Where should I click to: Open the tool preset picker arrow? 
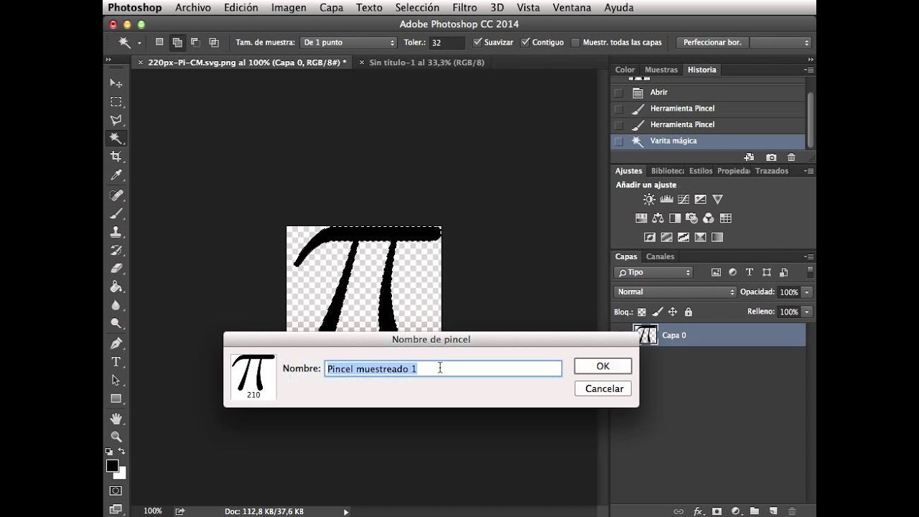[x=139, y=43]
